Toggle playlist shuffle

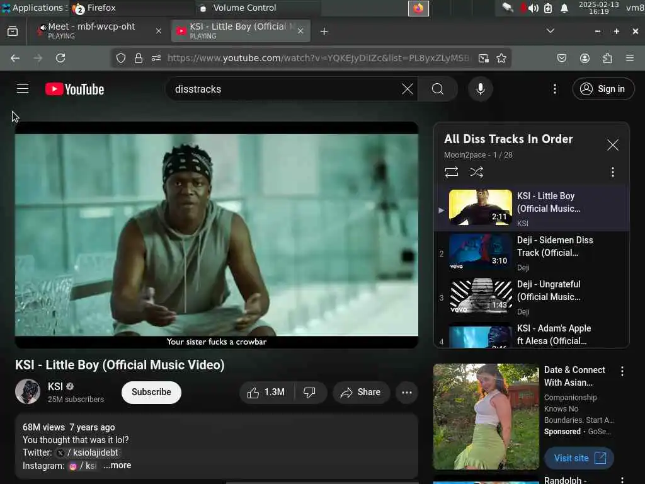[476, 172]
